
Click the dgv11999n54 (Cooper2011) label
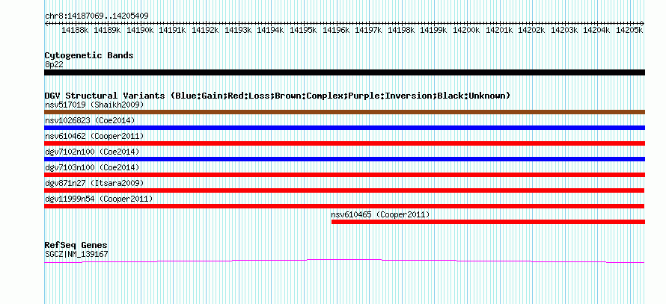99,199
